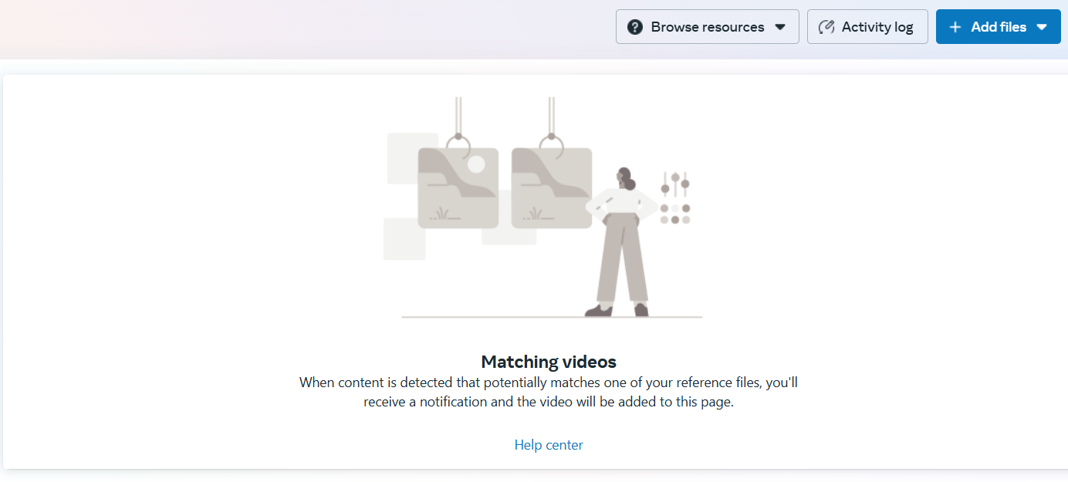Viewport: 1068px width, 482px height.
Task: Click the right hanging picture illustration
Action: click(x=552, y=188)
